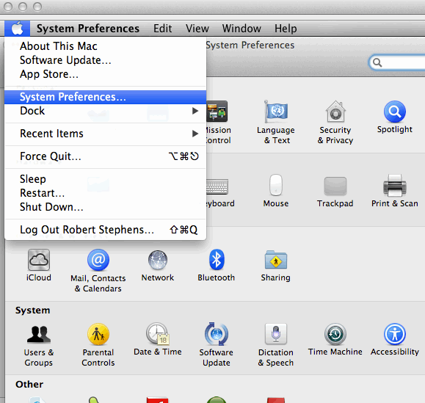Open Accessibility preferences
The height and width of the screenshot is (403, 425).
pos(395,339)
